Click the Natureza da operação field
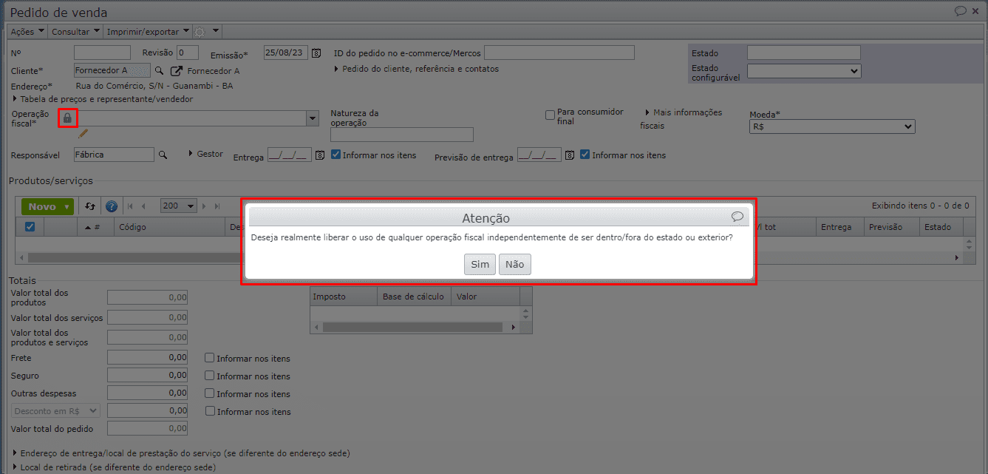988x474 pixels. pyautogui.click(x=402, y=135)
